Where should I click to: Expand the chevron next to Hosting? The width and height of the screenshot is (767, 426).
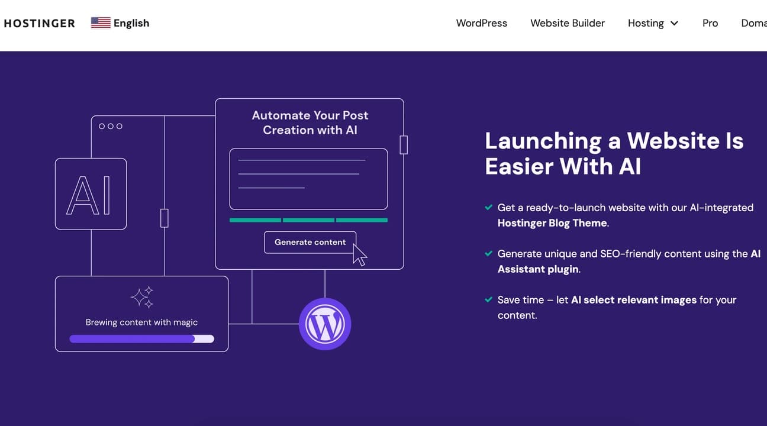(x=674, y=24)
